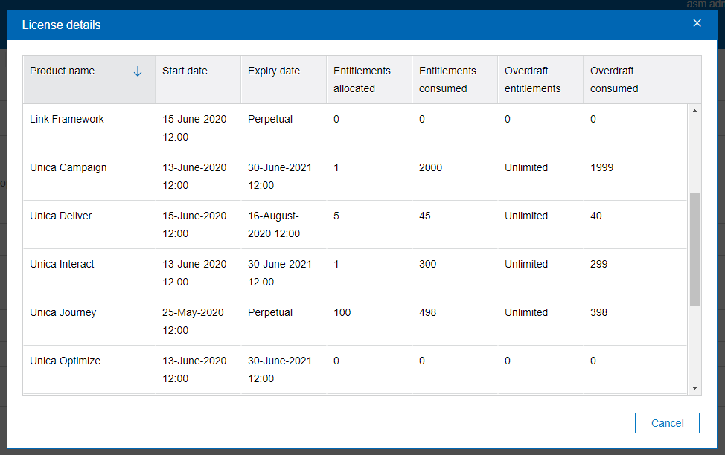Click the vertical scrollbar thumb
The height and width of the screenshot is (455, 725).
pos(694,249)
